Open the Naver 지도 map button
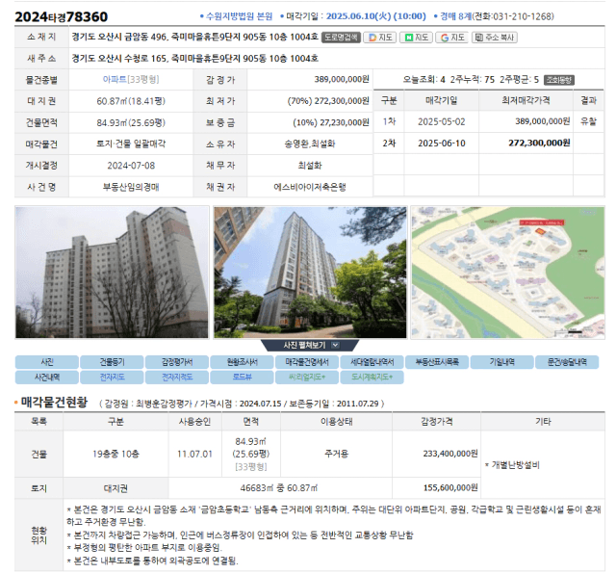Screen dimensions: 616x574 pyautogui.click(x=416, y=38)
